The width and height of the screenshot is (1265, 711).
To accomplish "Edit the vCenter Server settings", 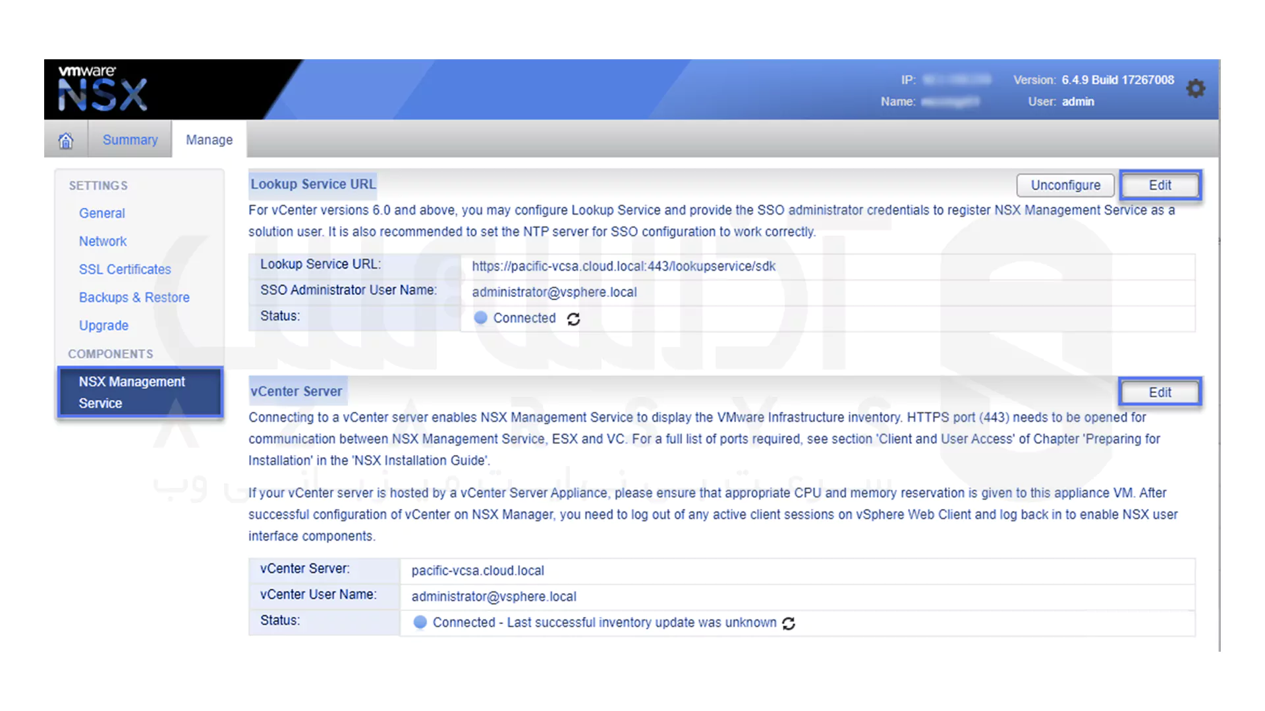I will coord(1160,392).
